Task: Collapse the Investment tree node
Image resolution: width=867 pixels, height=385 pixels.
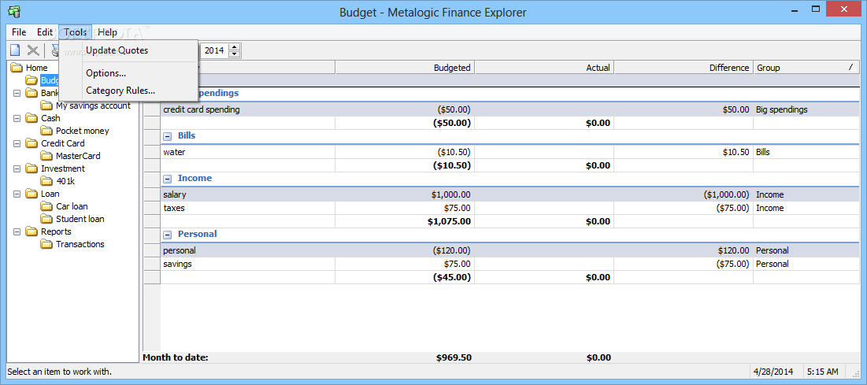Action: [17, 168]
